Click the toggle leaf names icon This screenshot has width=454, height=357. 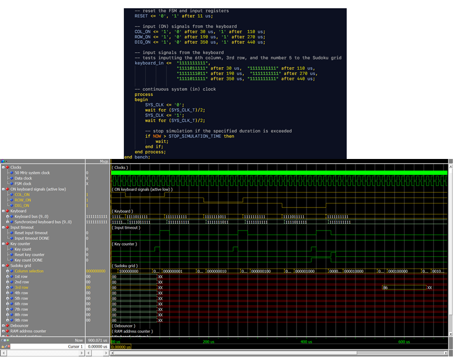pos(2,340)
